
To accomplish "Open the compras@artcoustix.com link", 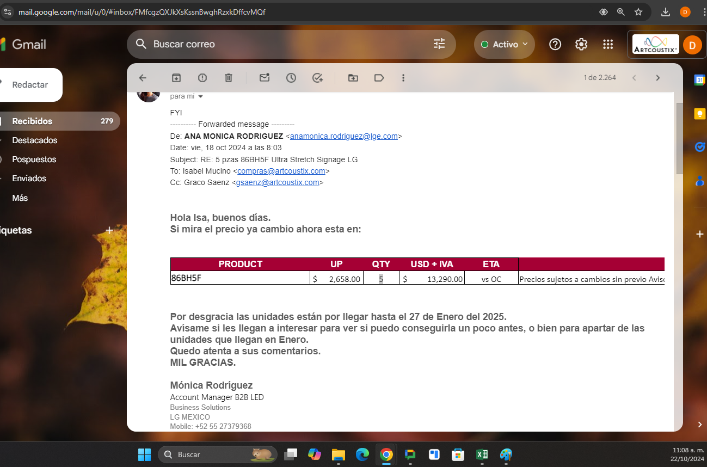I will point(281,171).
